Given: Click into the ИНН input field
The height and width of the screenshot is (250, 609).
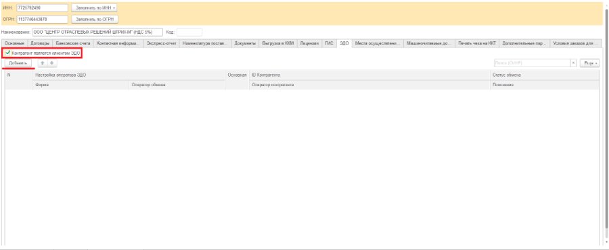Looking at the screenshot, I should [x=43, y=7].
